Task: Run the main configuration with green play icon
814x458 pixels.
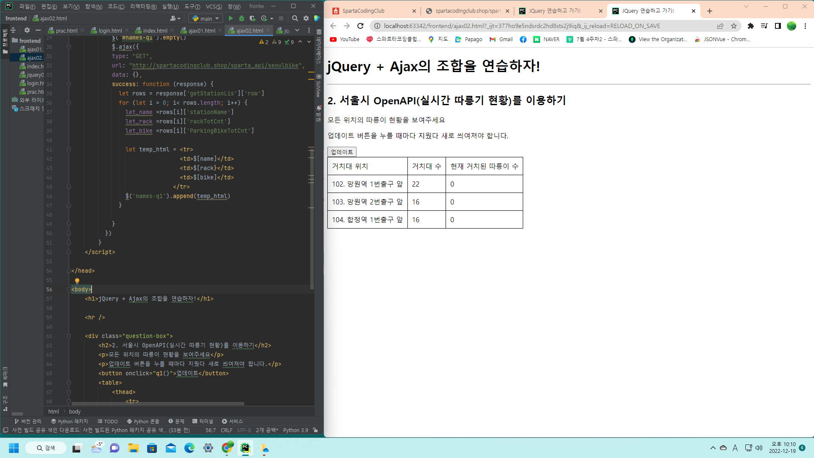Action: [231, 18]
